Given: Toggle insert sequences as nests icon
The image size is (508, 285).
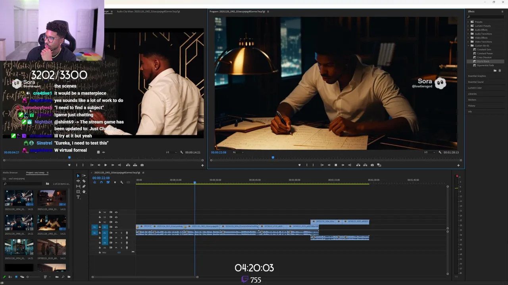Looking at the screenshot, I should click(94, 182).
